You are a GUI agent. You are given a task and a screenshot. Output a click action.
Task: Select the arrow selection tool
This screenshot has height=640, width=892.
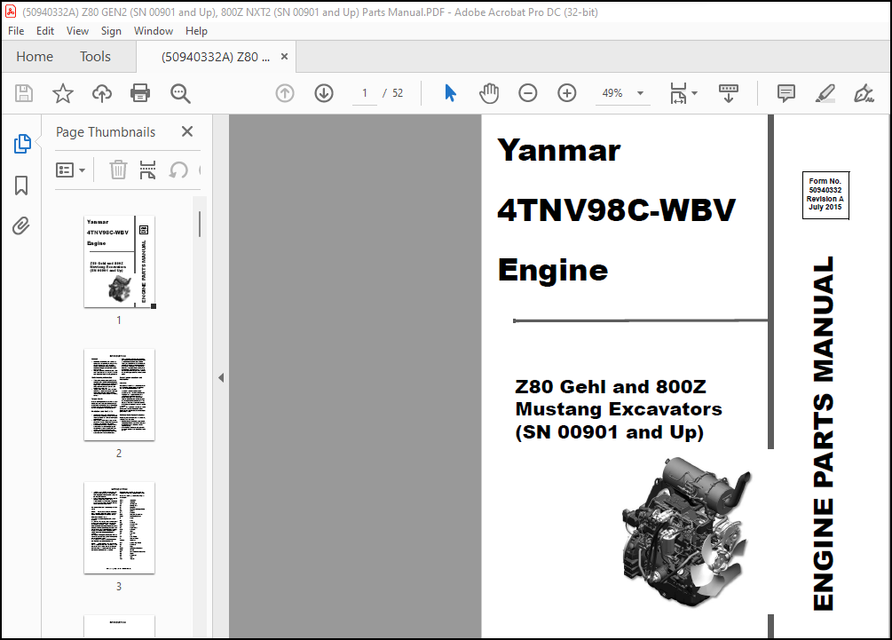click(450, 92)
